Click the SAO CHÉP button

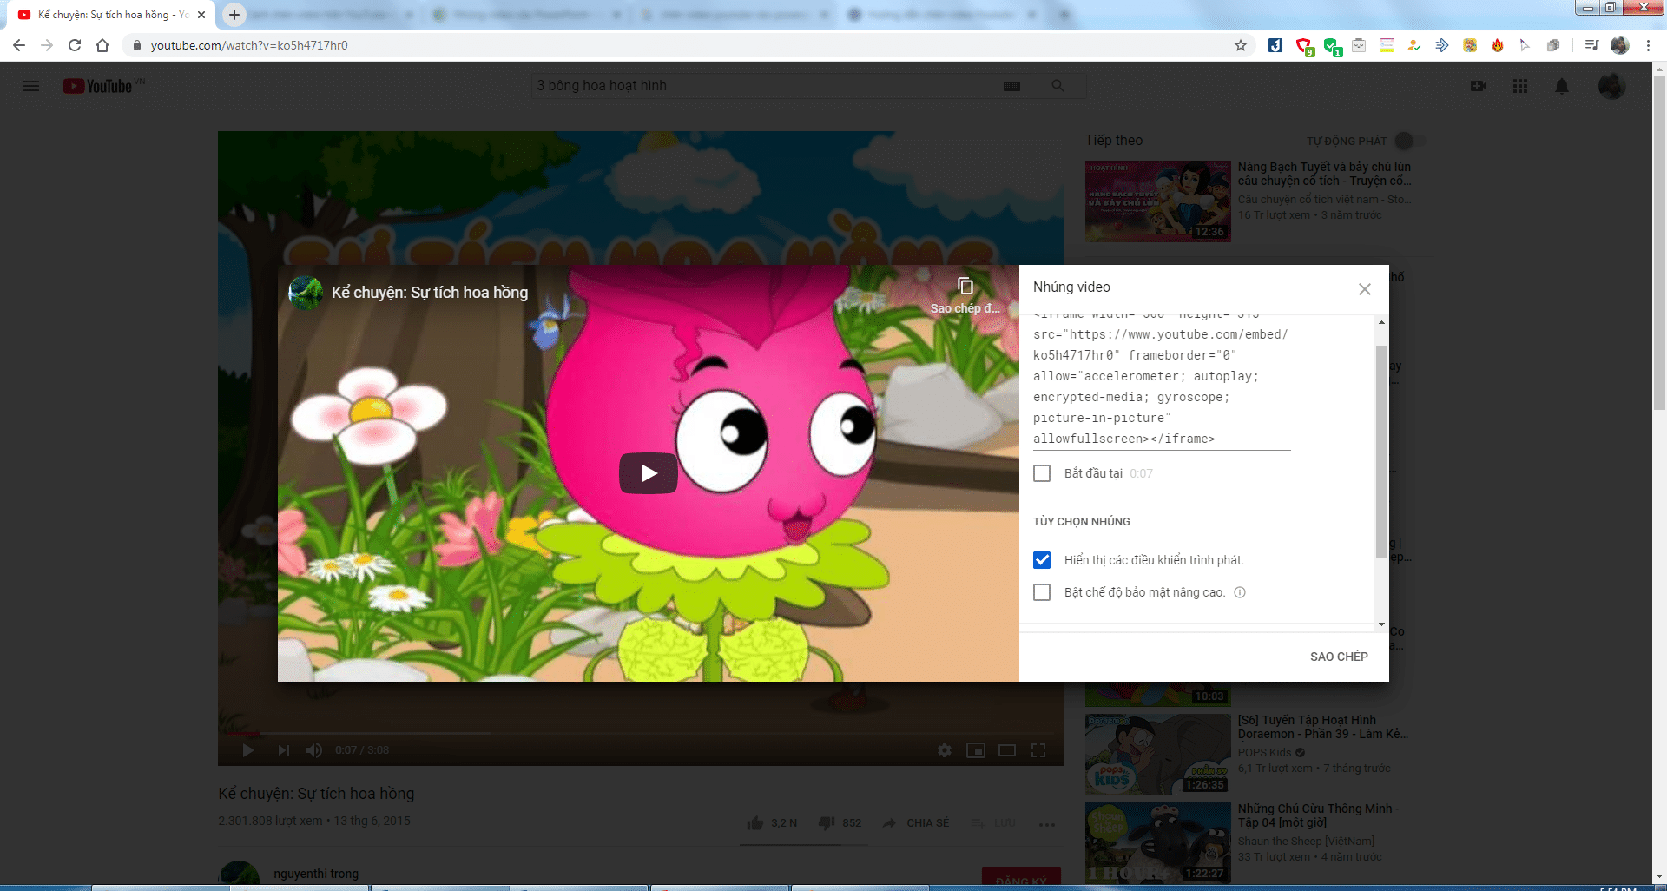coord(1339,657)
